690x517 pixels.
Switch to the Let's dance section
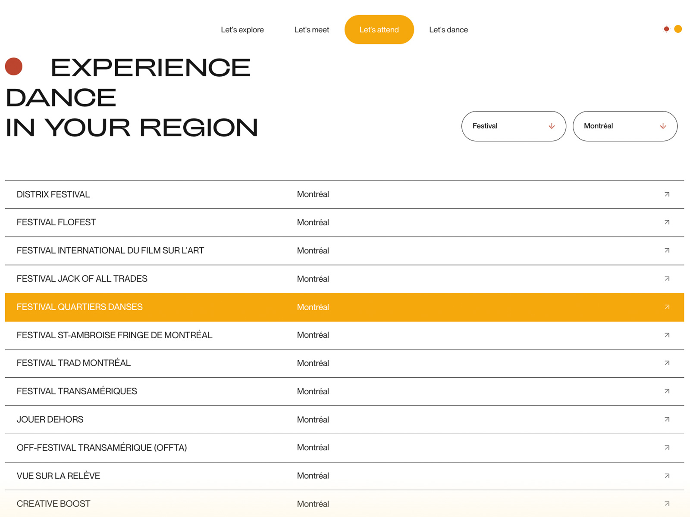[x=448, y=30]
